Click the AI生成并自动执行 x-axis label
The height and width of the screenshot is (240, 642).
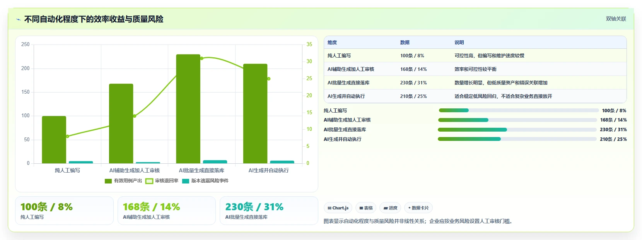pos(269,170)
